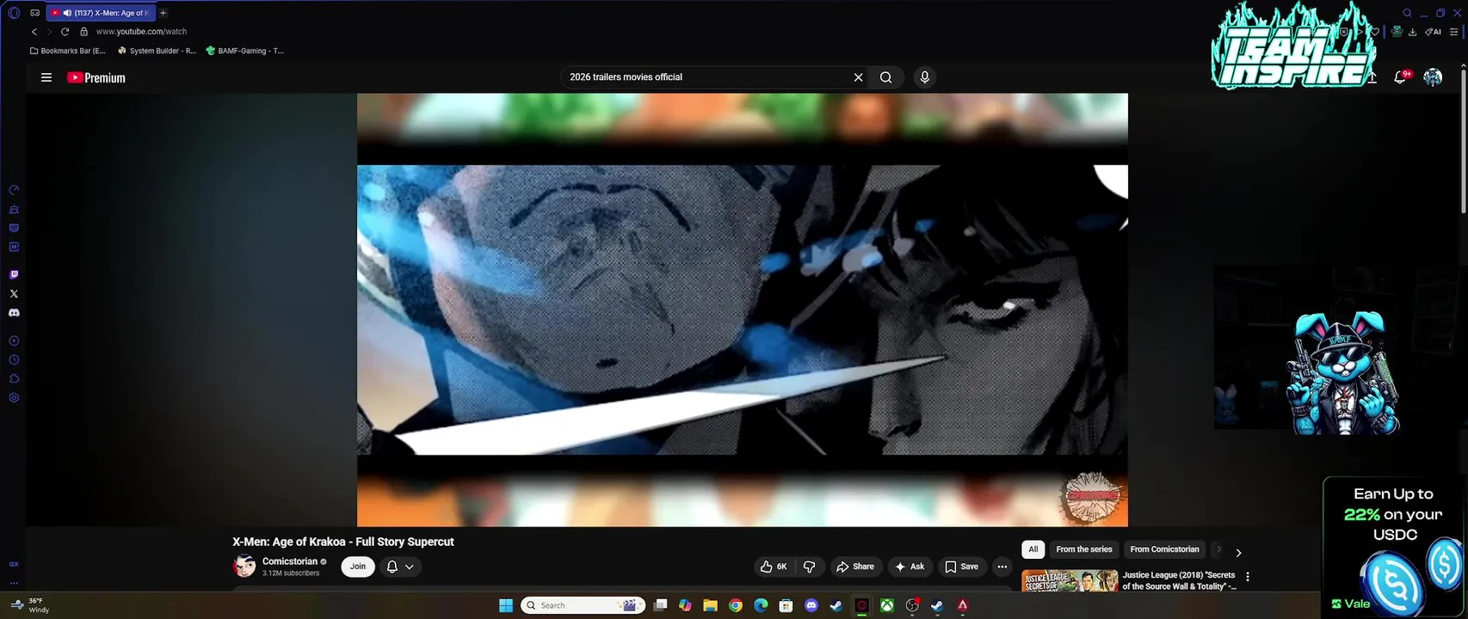Screen dimensions: 1468x619
Task: Open sidebar settings gear icon
Action: [x=14, y=398]
